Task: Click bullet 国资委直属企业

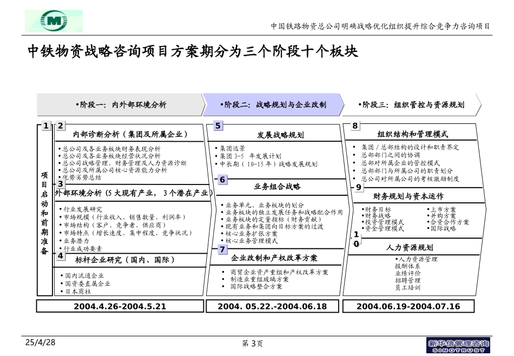Action: tap(85, 284)
